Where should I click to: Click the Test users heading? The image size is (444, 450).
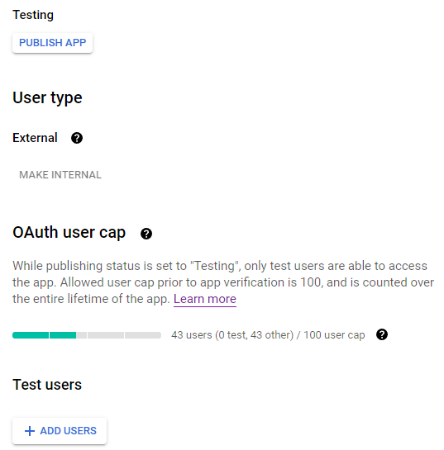point(47,385)
